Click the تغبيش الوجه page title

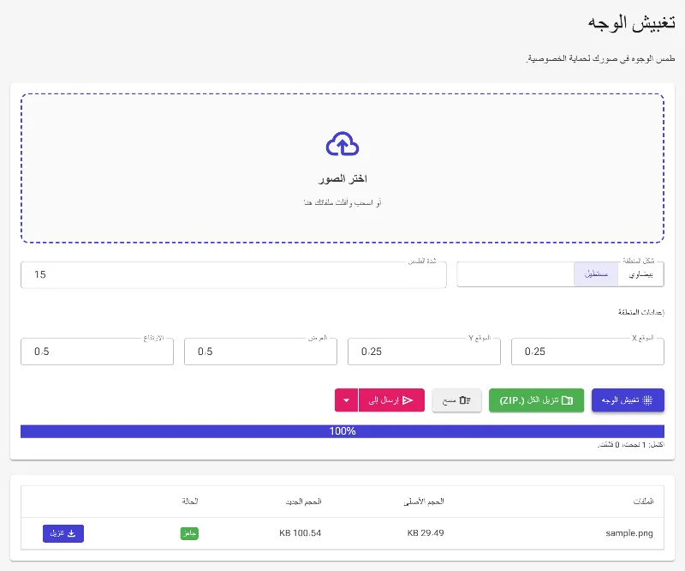point(631,22)
